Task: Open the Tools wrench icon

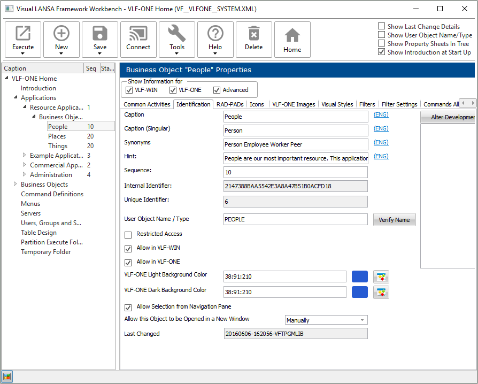Action: pyautogui.click(x=177, y=34)
